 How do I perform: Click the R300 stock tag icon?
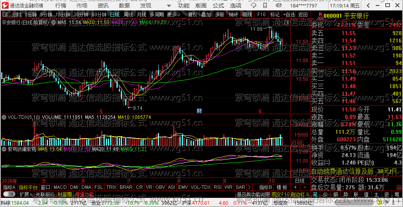pyautogui.click(x=320, y=16)
